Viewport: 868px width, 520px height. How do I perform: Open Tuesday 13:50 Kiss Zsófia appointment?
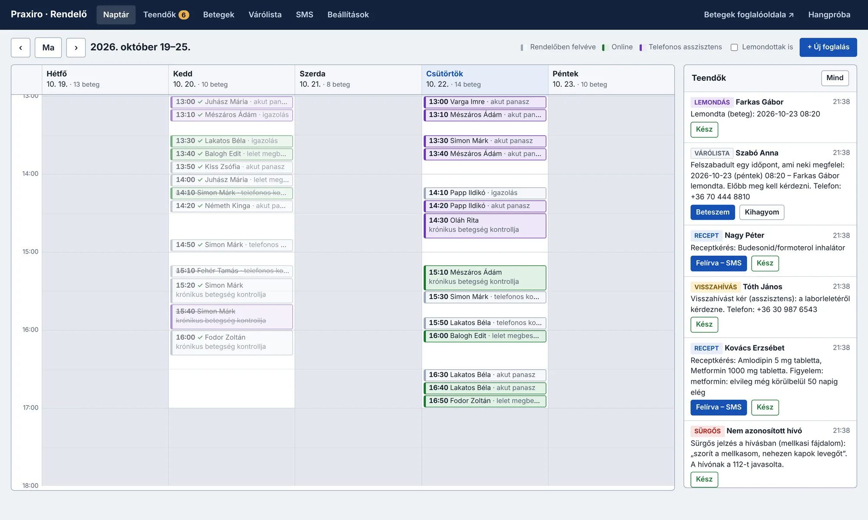tap(232, 167)
